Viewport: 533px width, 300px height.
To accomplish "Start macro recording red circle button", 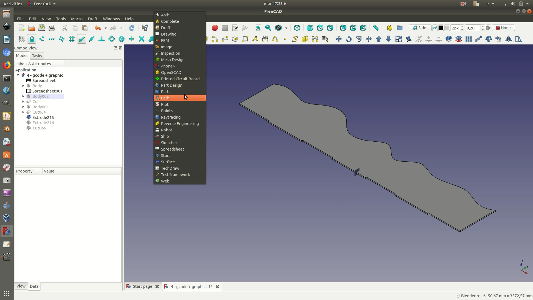I will click(x=215, y=28).
